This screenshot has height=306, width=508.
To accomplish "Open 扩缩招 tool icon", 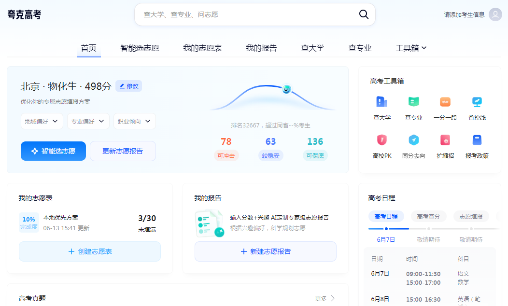I will [x=445, y=140].
